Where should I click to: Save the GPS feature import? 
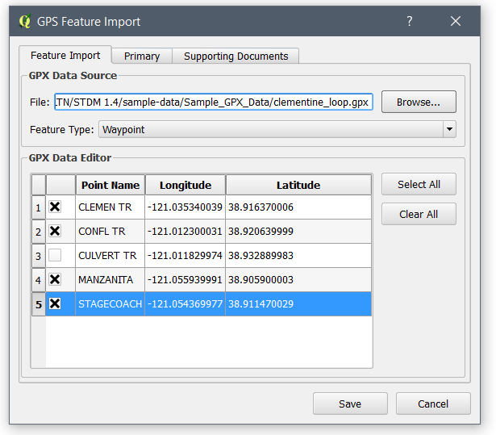click(350, 404)
